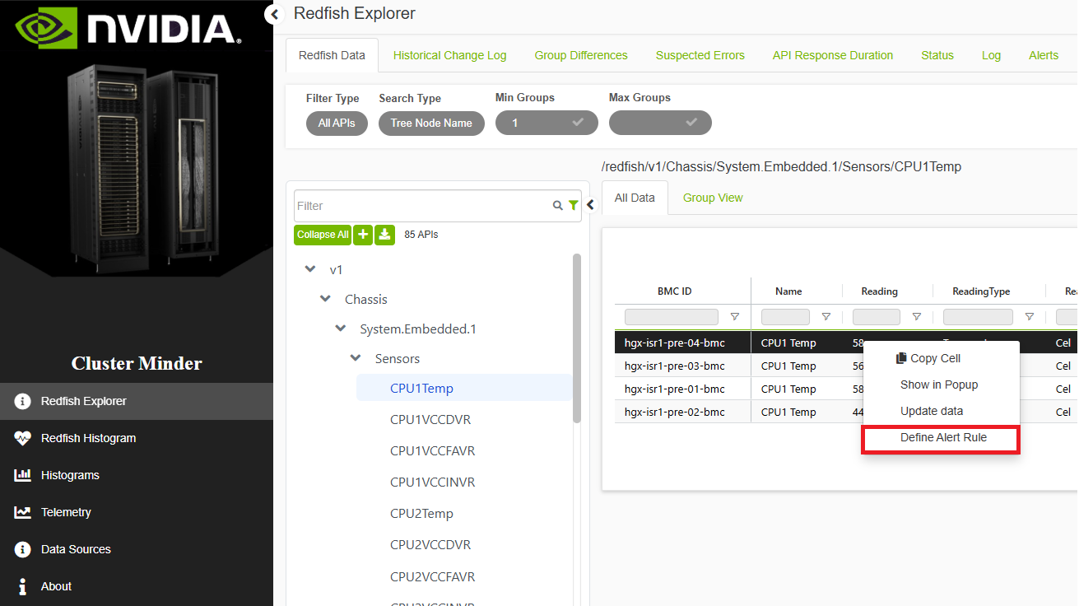Click the green plus expand button

pos(363,235)
